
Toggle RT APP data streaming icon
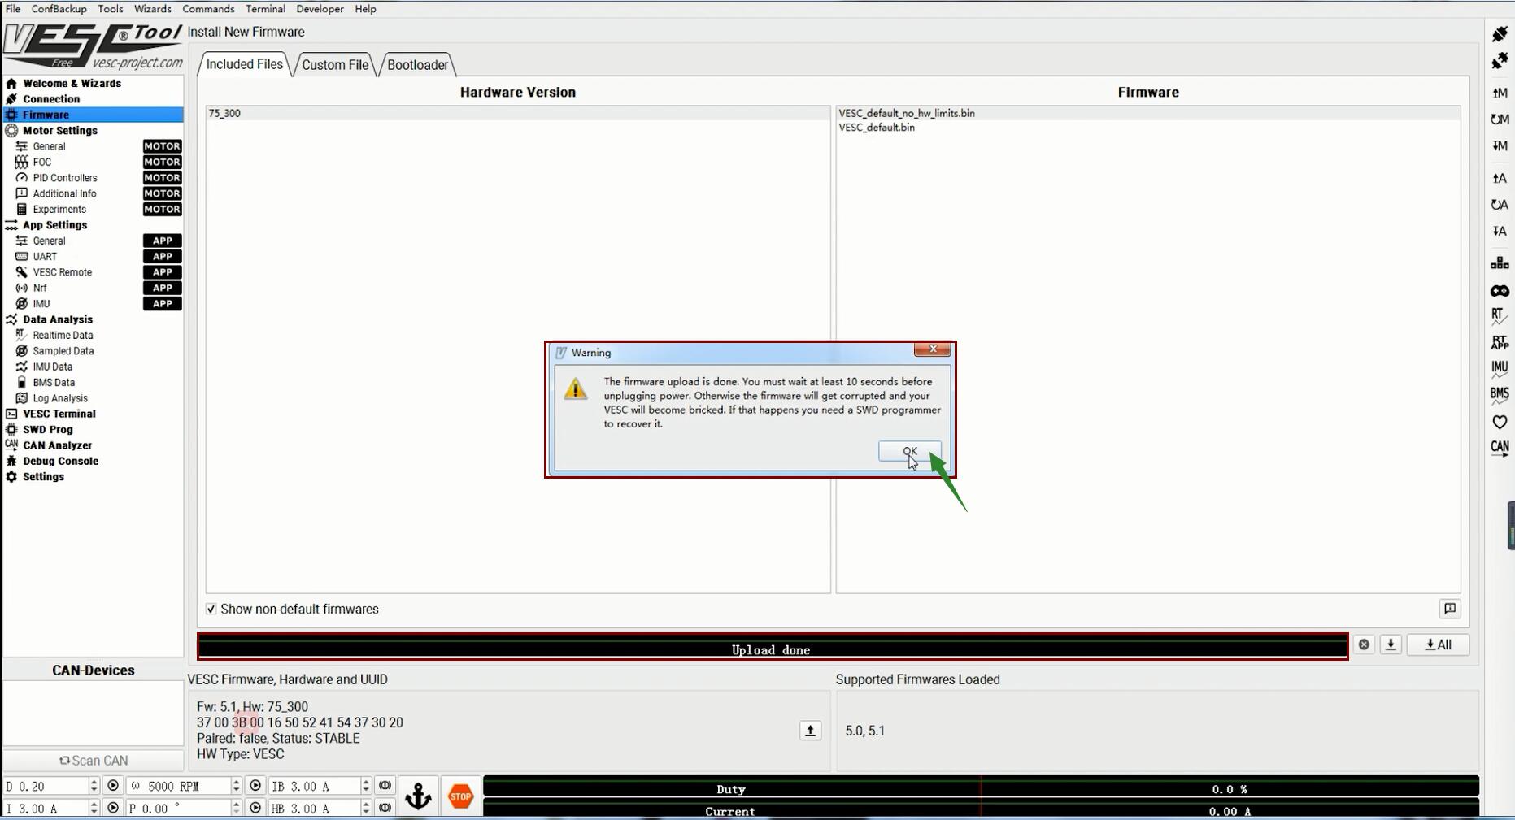[1500, 343]
